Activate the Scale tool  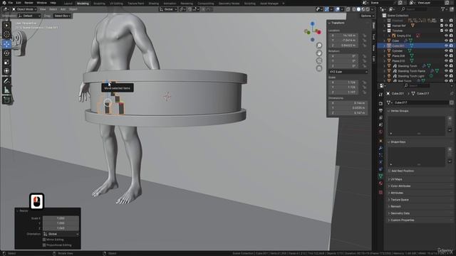point(6,62)
